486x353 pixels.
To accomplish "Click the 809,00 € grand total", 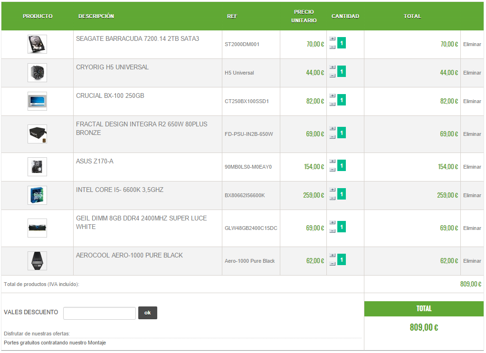I will (x=424, y=328).
